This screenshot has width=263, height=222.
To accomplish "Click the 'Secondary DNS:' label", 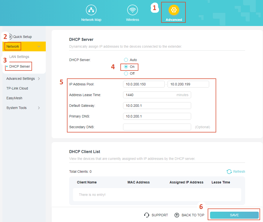I will tap(82, 127).
